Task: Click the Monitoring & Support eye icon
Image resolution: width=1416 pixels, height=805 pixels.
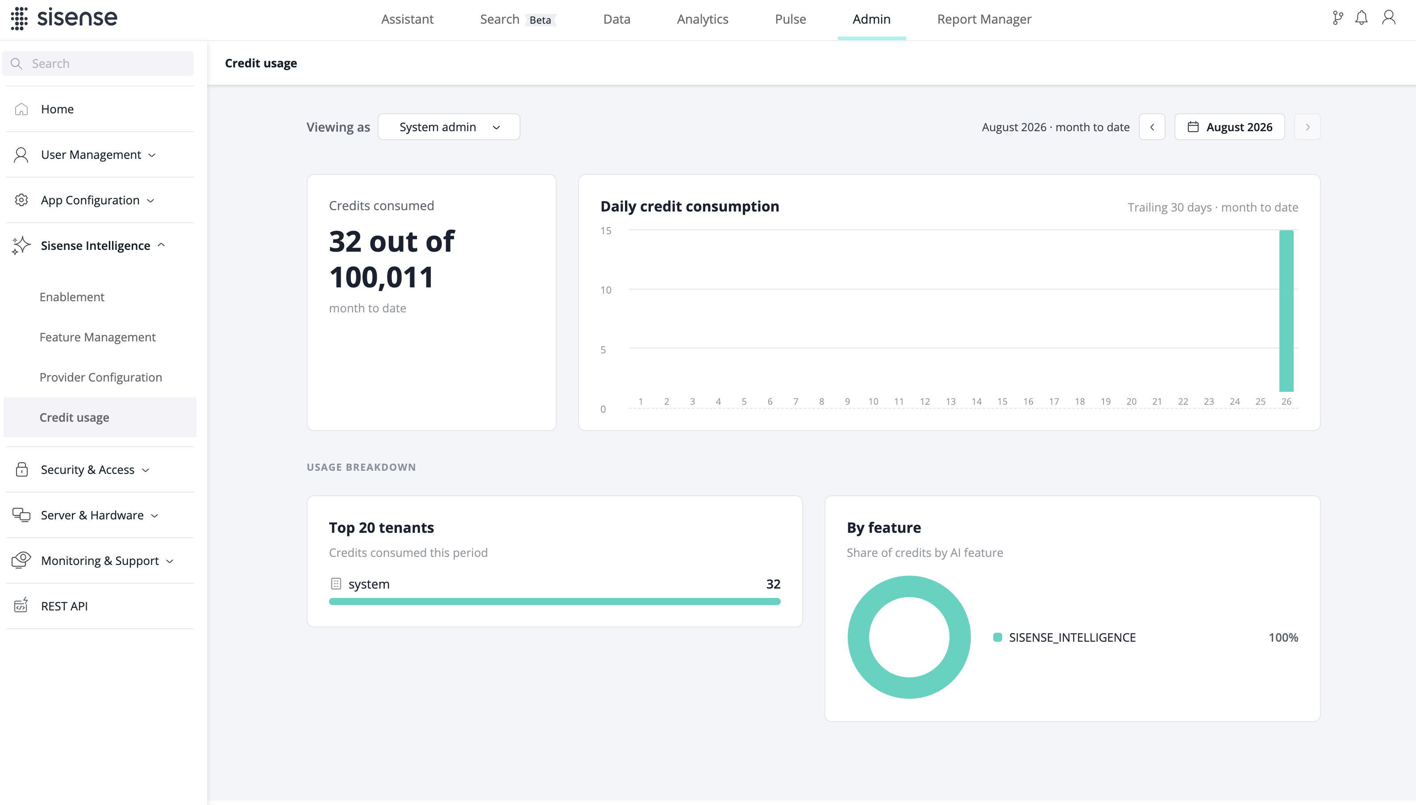Action: pos(21,560)
